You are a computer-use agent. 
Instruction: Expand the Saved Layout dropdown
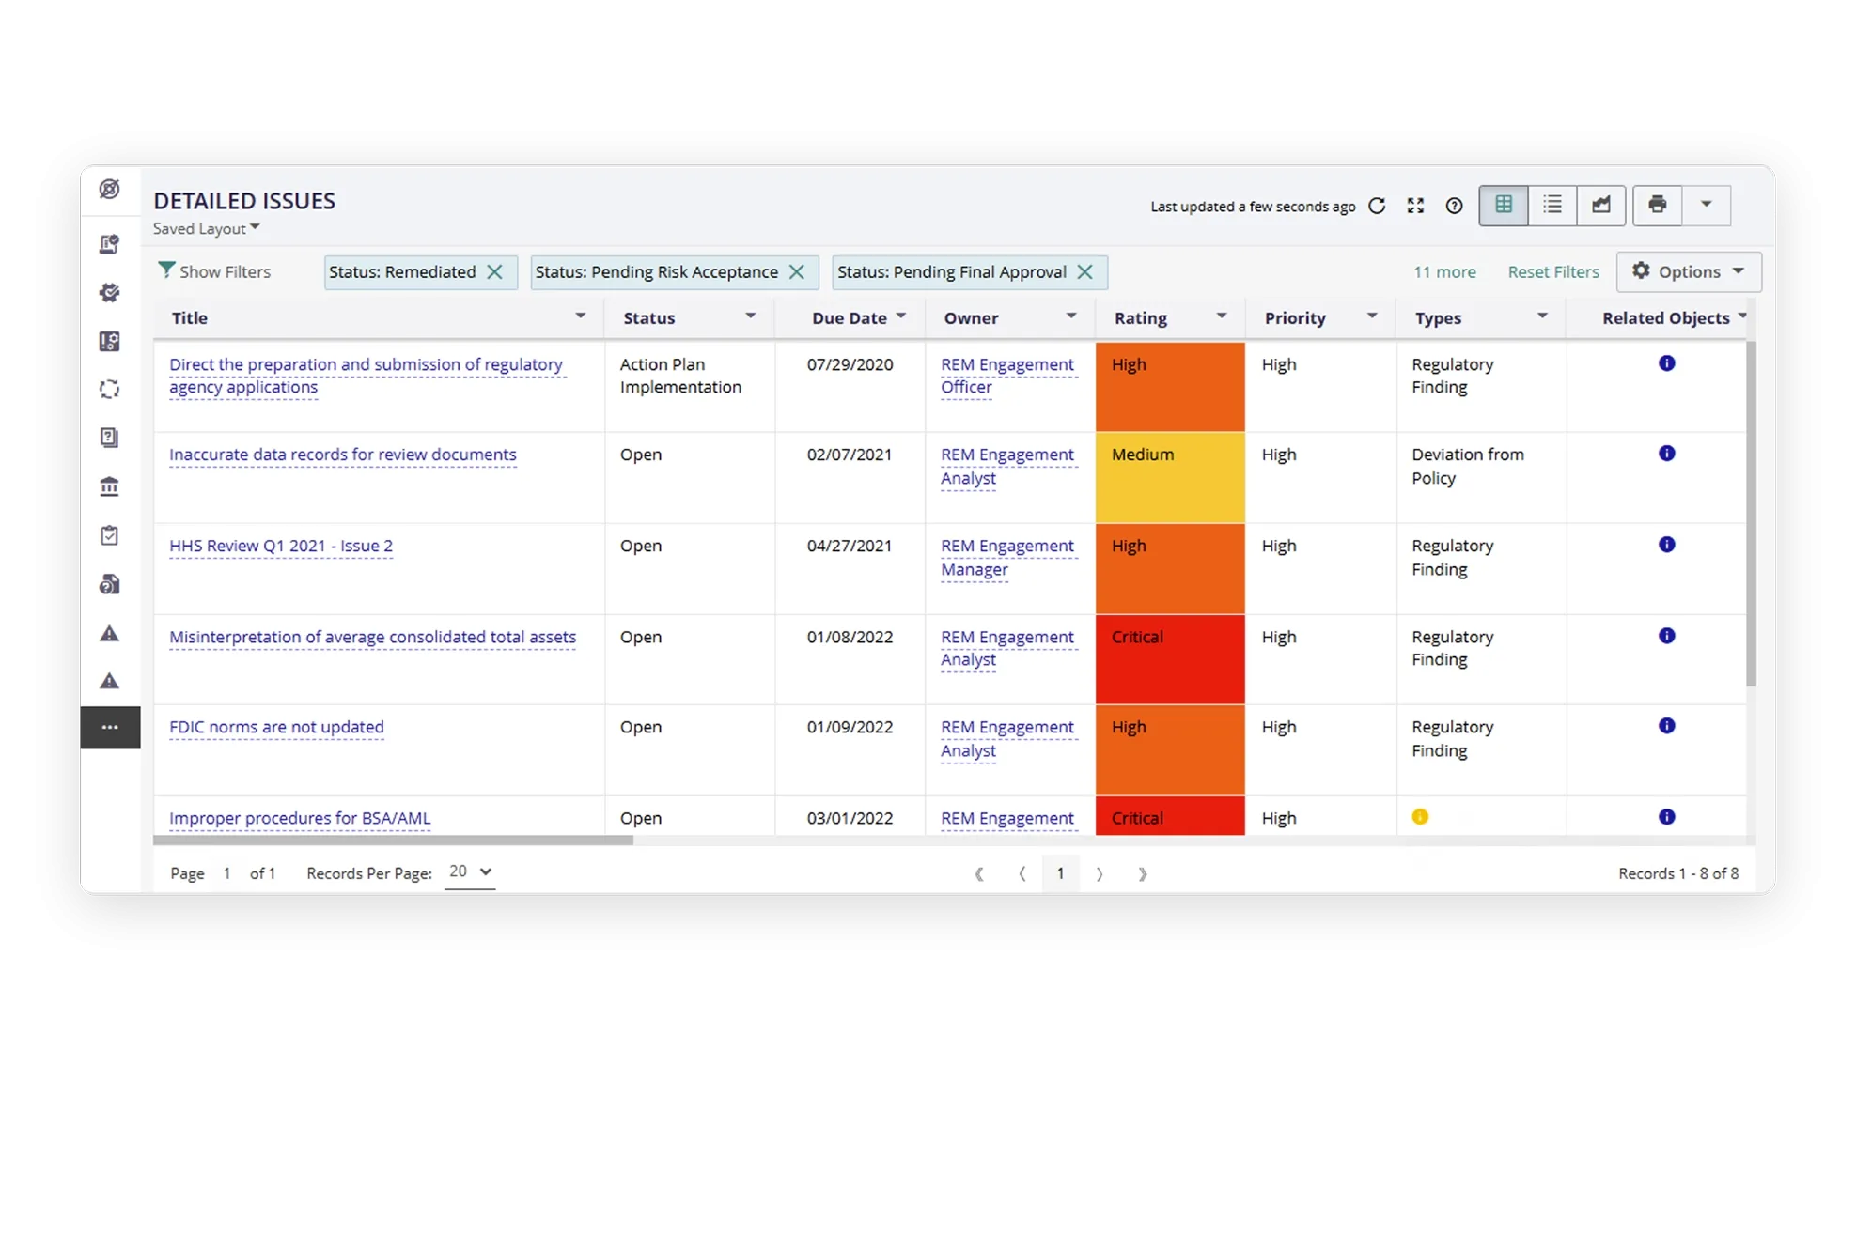pos(207,228)
